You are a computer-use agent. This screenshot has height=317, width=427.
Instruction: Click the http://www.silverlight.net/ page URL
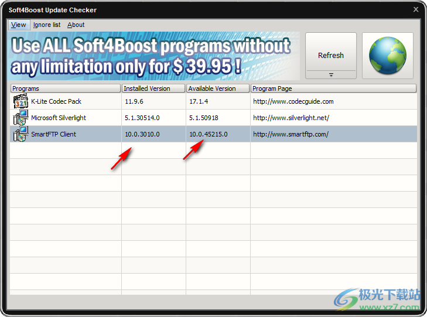point(291,118)
